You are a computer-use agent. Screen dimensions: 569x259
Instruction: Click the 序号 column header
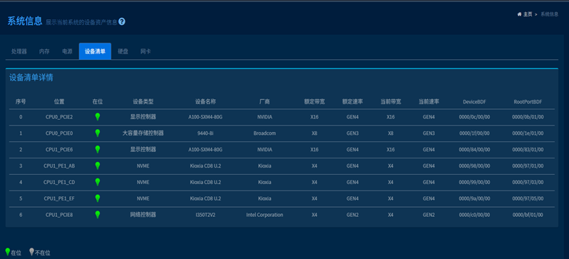(x=21, y=102)
